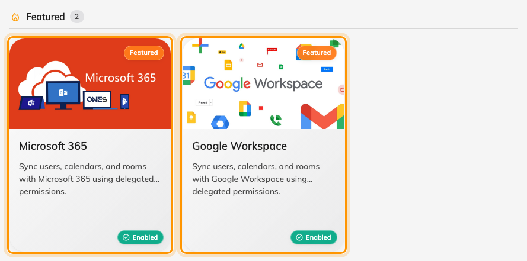Click the Google Voice phone icon in banner
This screenshot has width=527, height=261.
click(x=276, y=120)
